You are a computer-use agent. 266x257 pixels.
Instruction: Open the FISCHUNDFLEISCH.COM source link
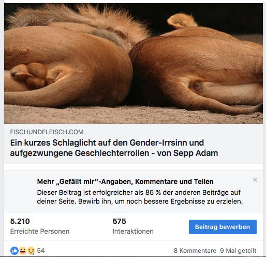coord(47,132)
